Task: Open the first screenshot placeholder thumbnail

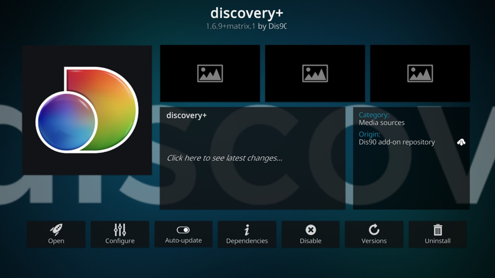Action: (210, 73)
